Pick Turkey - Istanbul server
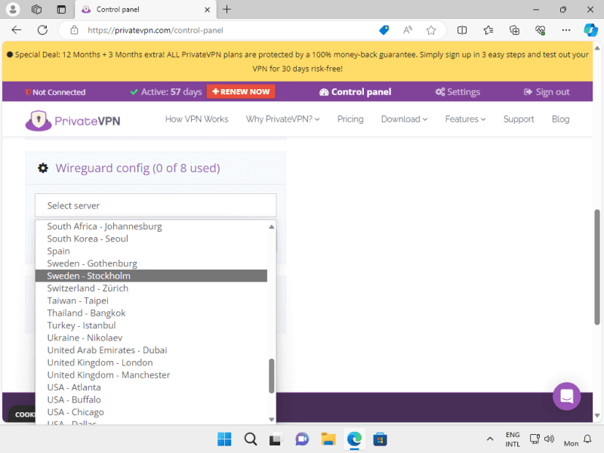This screenshot has height=453, width=604. [x=151, y=325]
